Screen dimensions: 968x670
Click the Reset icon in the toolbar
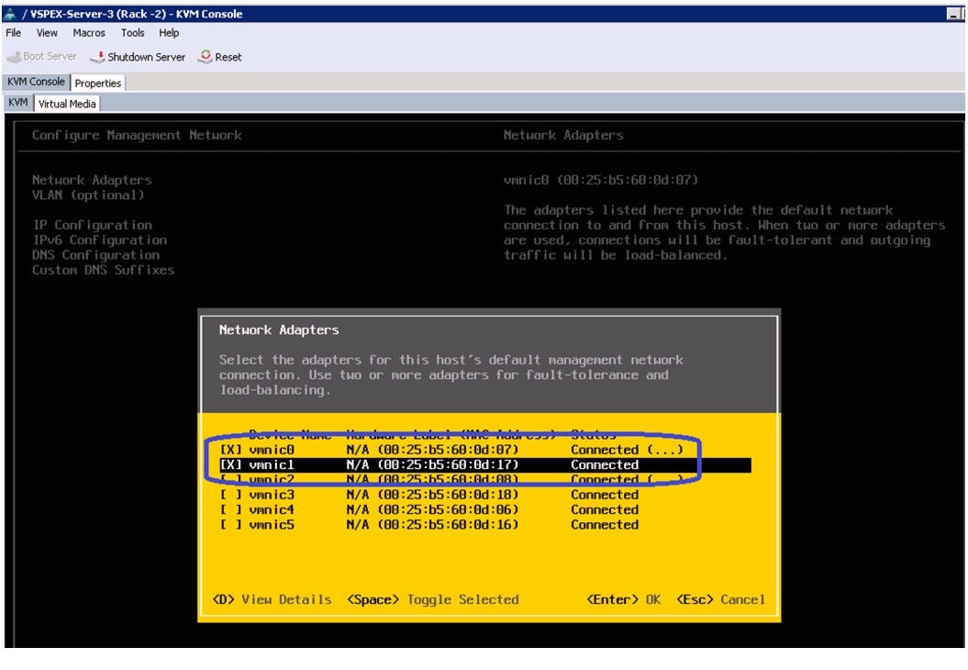205,56
